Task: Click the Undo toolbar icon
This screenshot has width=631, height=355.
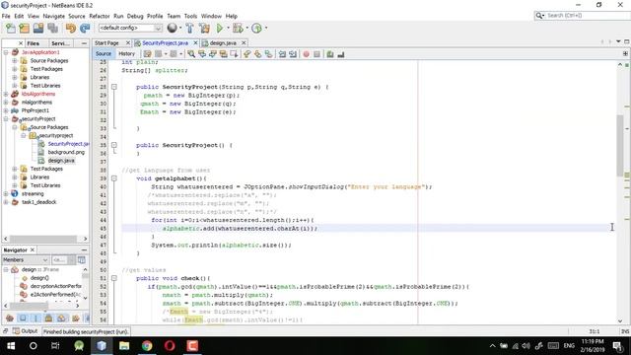Action: (x=71, y=28)
